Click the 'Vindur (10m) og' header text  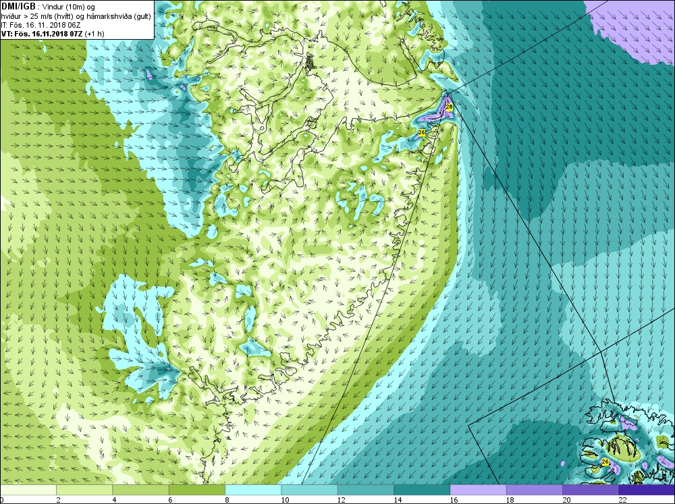pyautogui.click(x=69, y=7)
